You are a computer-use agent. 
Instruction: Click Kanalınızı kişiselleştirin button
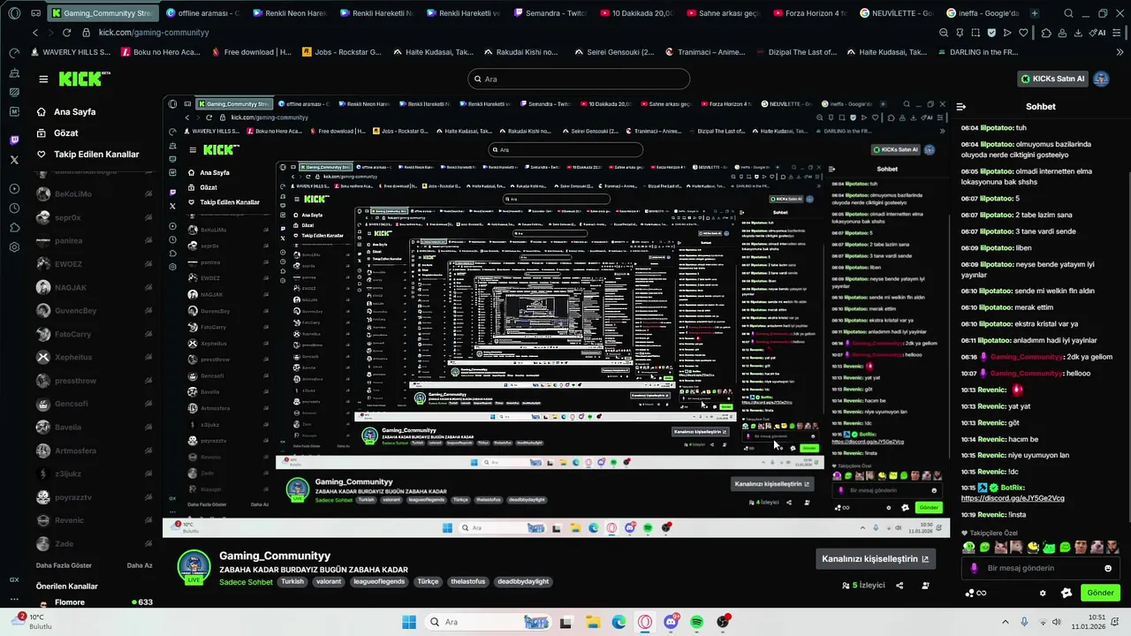pyautogui.click(x=875, y=559)
